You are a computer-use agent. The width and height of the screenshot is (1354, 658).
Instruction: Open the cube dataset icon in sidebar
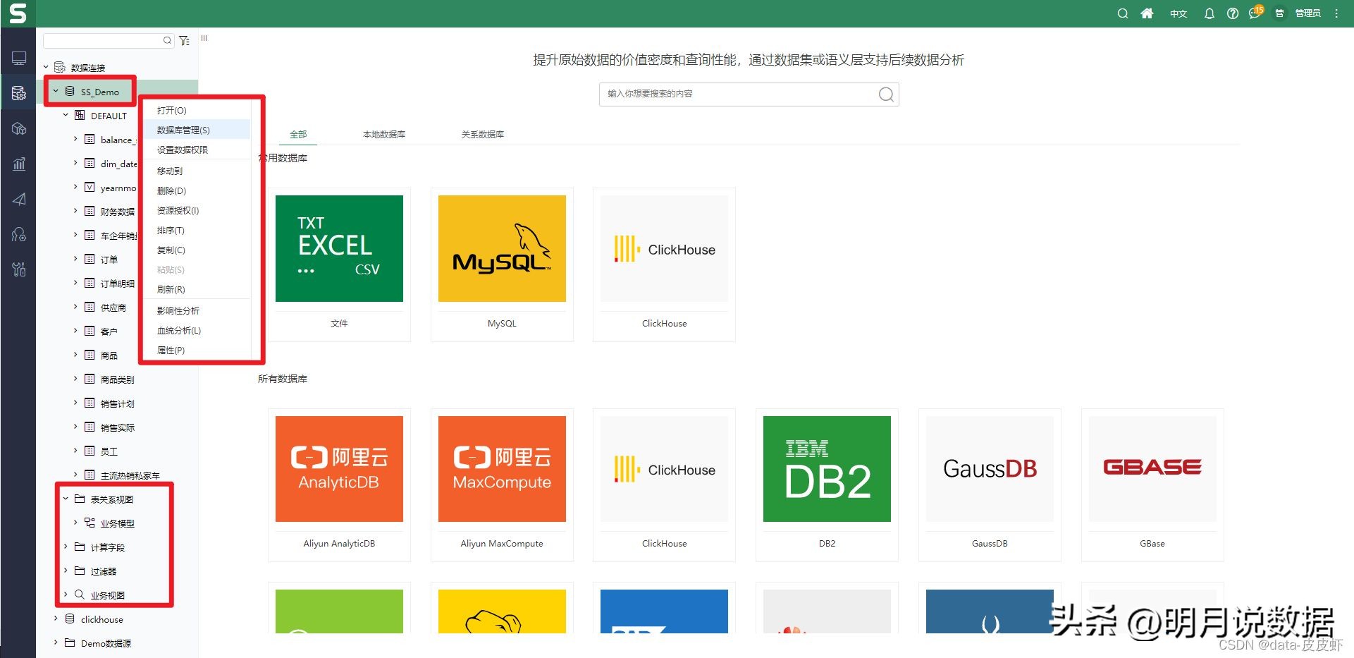(19, 128)
